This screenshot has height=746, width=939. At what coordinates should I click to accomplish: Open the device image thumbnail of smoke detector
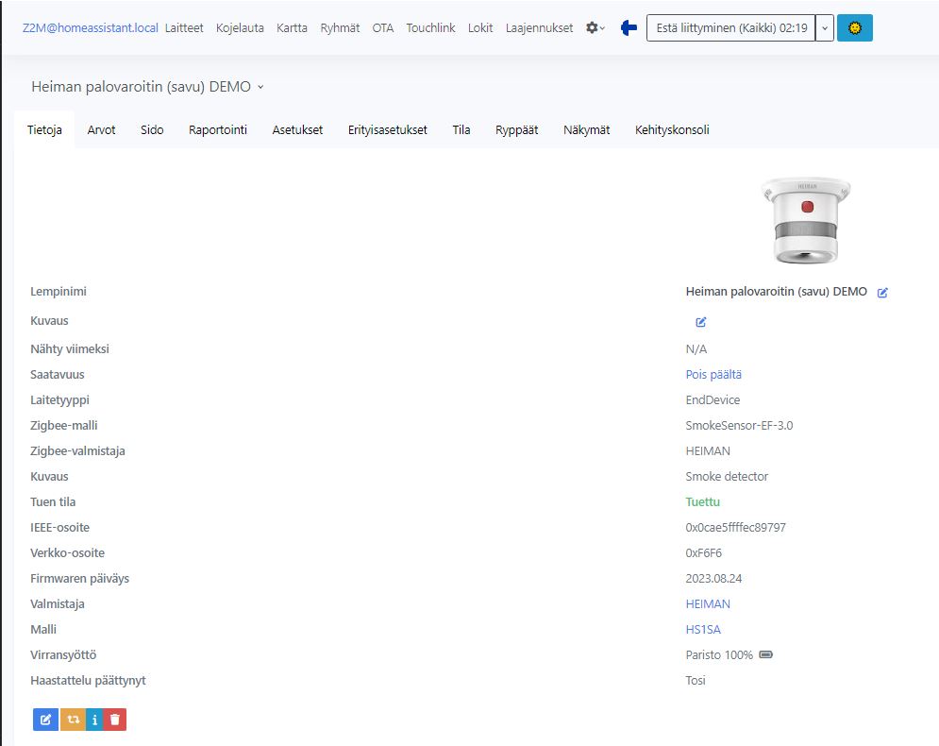pos(805,221)
